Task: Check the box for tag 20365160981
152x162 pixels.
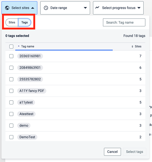Action: (x=11, y=56)
